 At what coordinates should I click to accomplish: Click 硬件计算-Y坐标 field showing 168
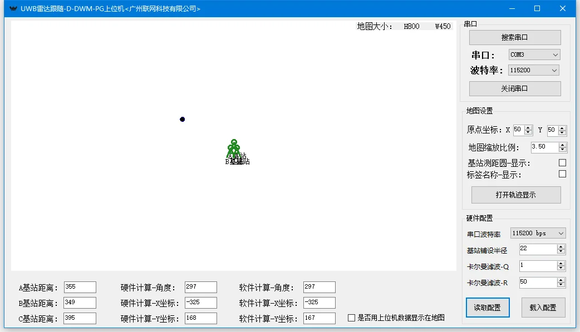pyautogui.click(x=201, y=318)
